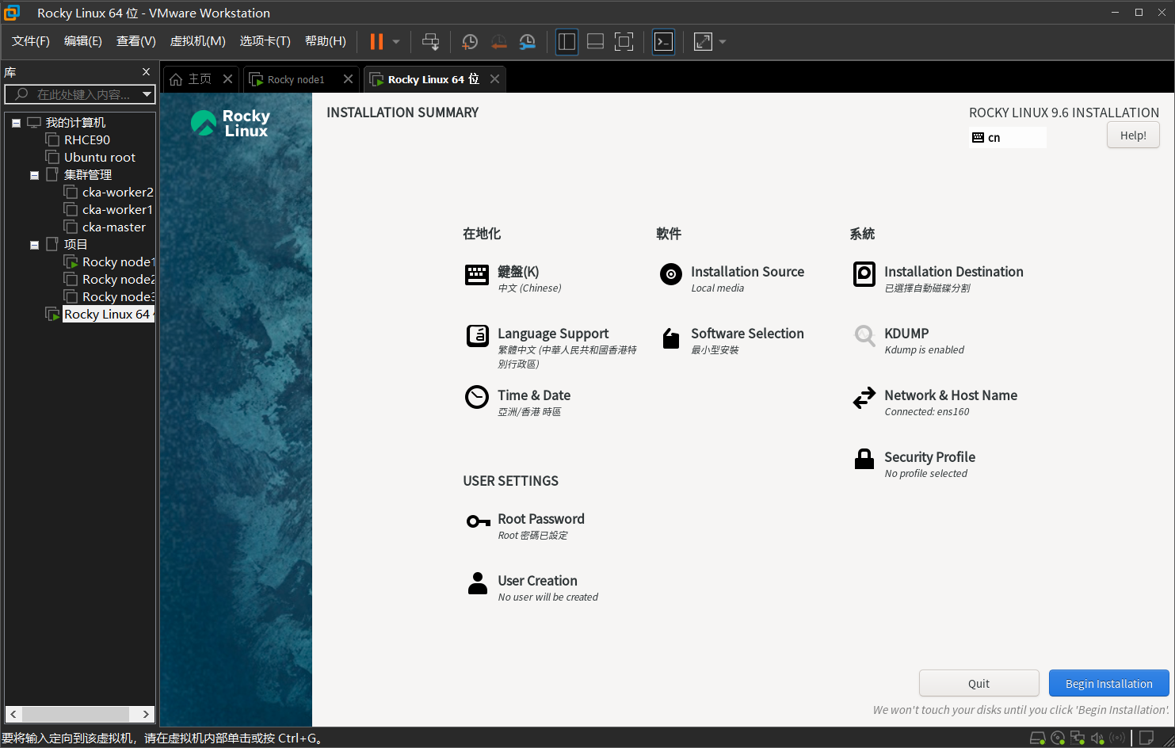Viewport: 1175px width, 748px height.
Task: Toggle the console view icon
Action: click(663, 42)
